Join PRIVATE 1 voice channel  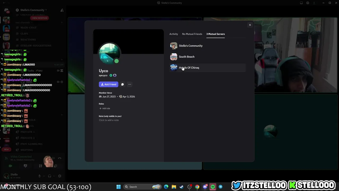point(28,132)
